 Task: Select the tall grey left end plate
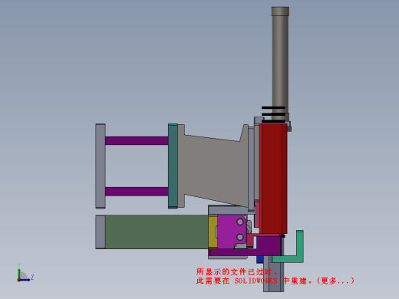click(101, 166)
